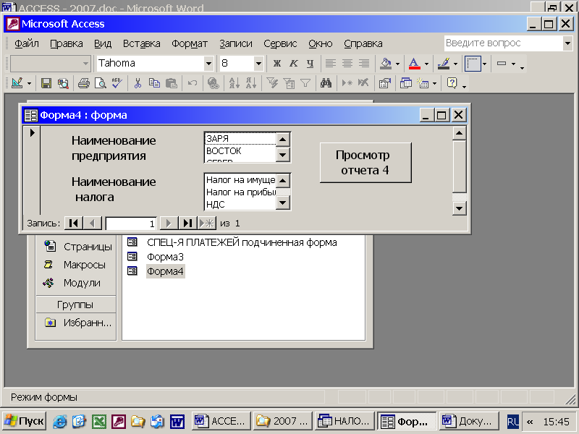Select Форма3 in the database window
This screenshot has height=434, width=579.
coord(165,257)
